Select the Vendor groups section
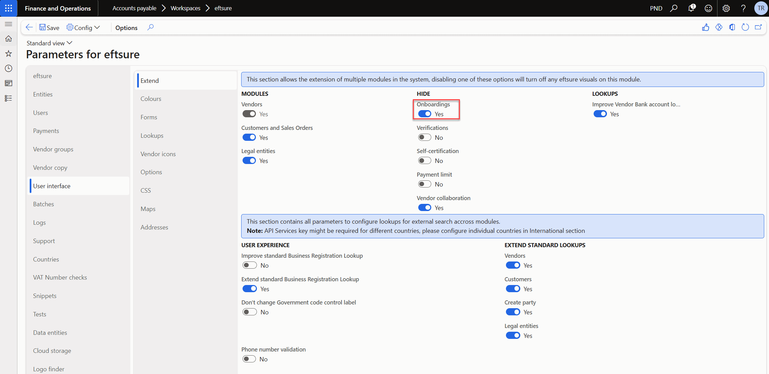 click(79, 149)
